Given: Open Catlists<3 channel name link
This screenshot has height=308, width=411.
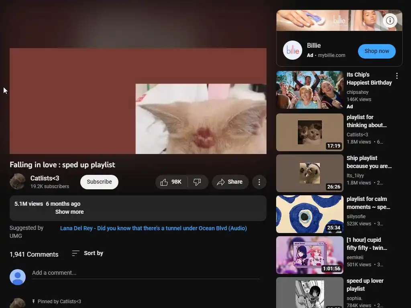Looking at the screenshot, I should [45, 178].
